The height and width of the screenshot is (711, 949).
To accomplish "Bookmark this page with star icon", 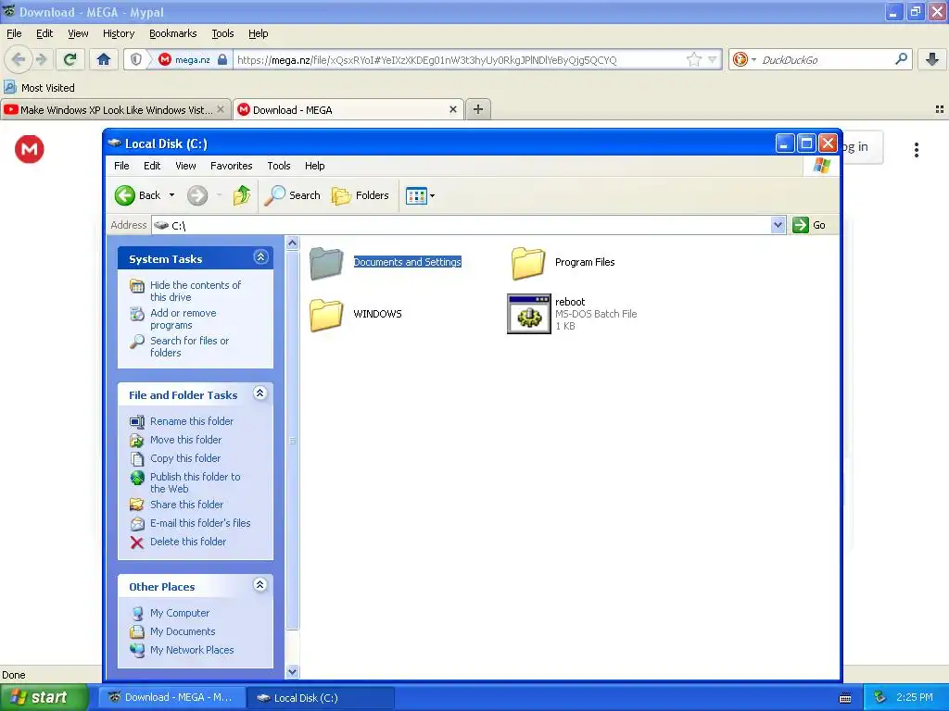I will 693,59.
